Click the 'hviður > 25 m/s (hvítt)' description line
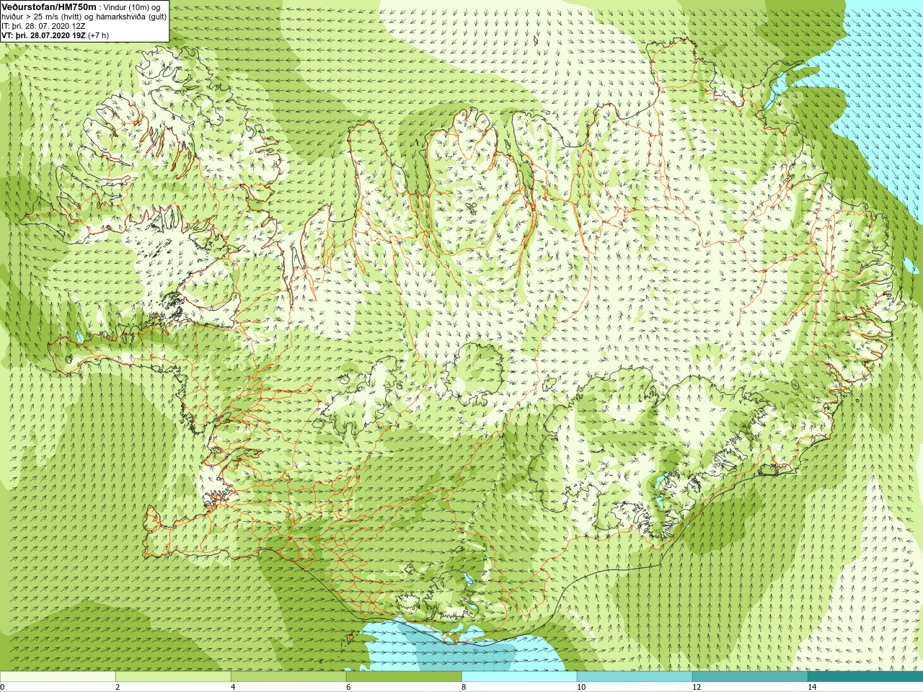 pyautogui.click(x=84, y=17)
